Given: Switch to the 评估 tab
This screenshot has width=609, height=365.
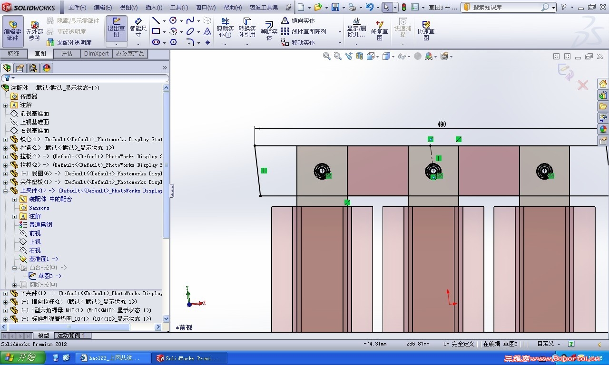Looking at the screenshot, I should pyautogui.click(x=67, y=54).
